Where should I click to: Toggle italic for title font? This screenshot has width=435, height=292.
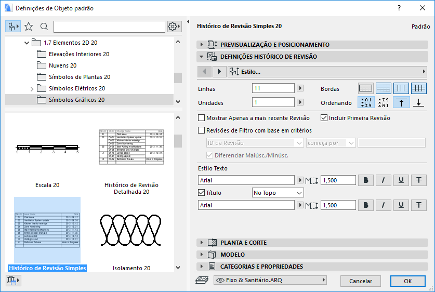(x=384, y=205)
